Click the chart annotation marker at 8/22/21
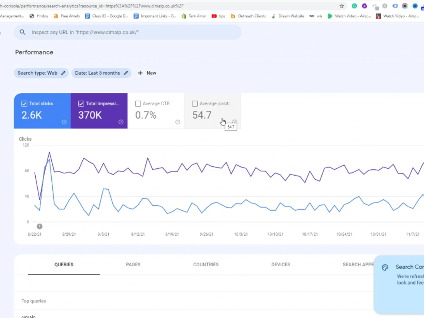Image resolution: width=424 pixels, height=318 pixels. coord(39,226)
